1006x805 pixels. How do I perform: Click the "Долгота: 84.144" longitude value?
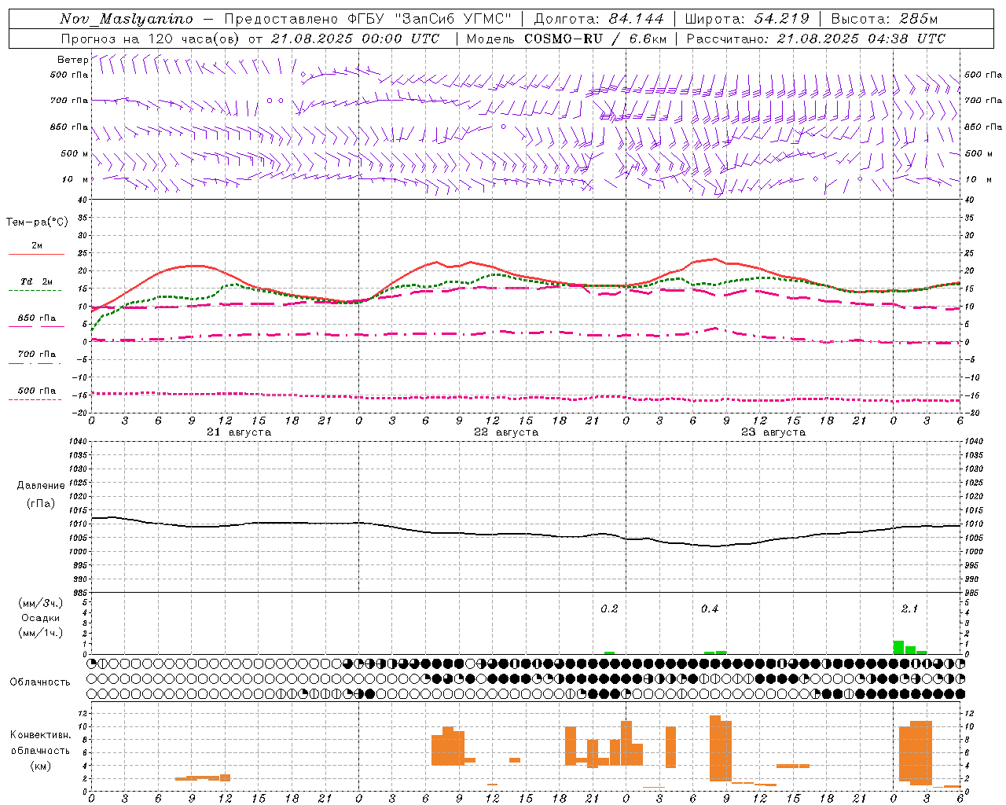(599, 19)
